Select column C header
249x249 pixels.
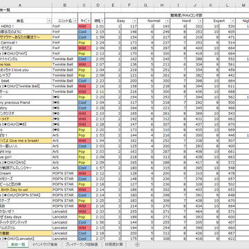click(x=84, y=5)
